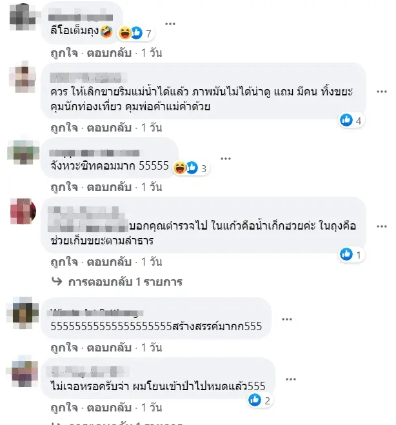View the 2 likes on ผมโยนเข้าป่า comment
The image size is (396, 425).
click(260, 400)
